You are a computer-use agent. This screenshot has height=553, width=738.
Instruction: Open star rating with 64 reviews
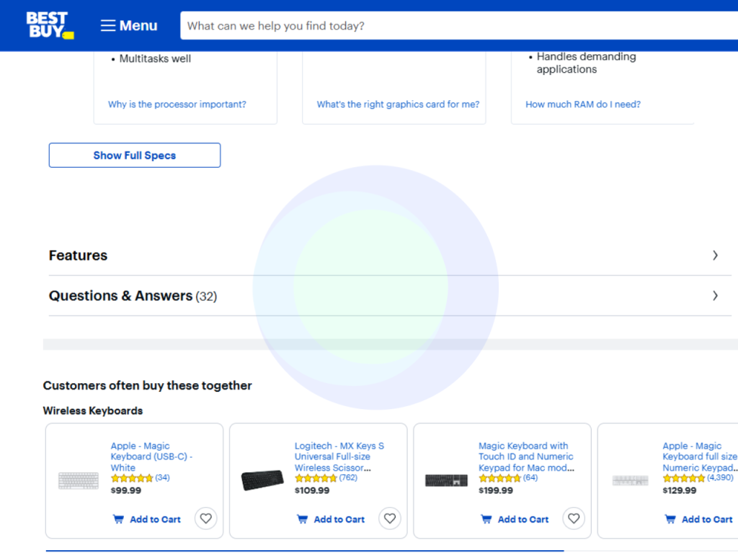point(508,478)
